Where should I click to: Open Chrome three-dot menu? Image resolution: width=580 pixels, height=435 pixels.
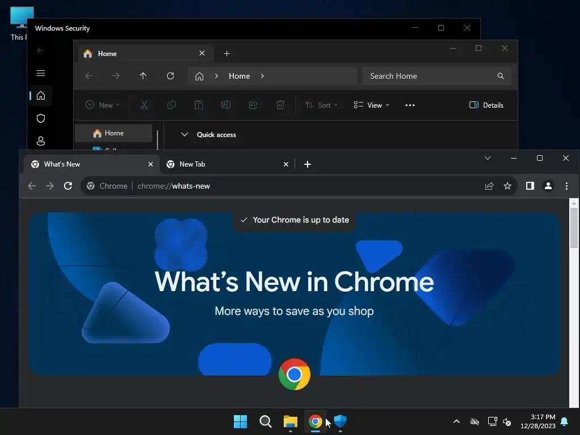tap(566, 186)
